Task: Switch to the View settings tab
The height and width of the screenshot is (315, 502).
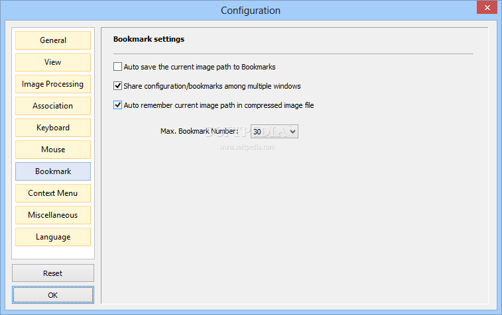Action: pyautogui.click(x=53, y=62)
